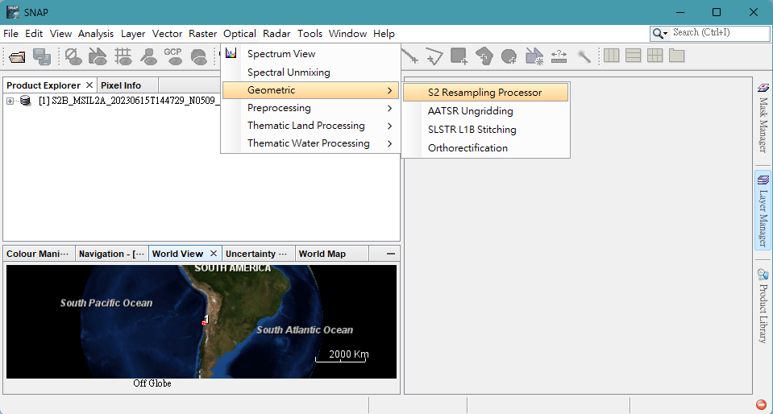Switch to the Navigation tab
Image resolution: width=773 pixels, height=414 pixels.
pyautogui.click(x=112, y=254)
